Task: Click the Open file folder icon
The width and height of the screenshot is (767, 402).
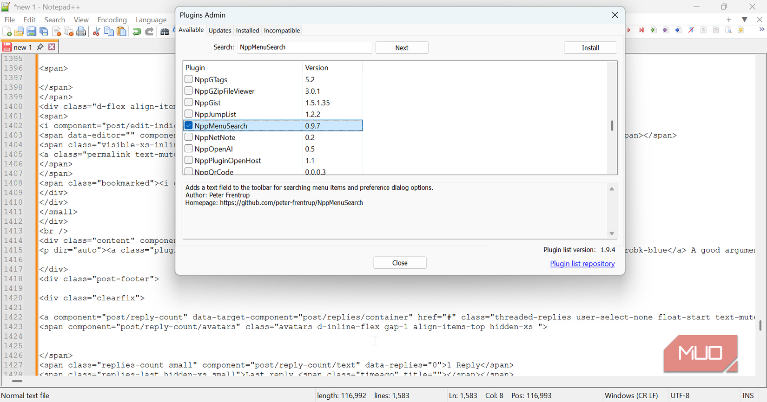Action: pos(19,32)
